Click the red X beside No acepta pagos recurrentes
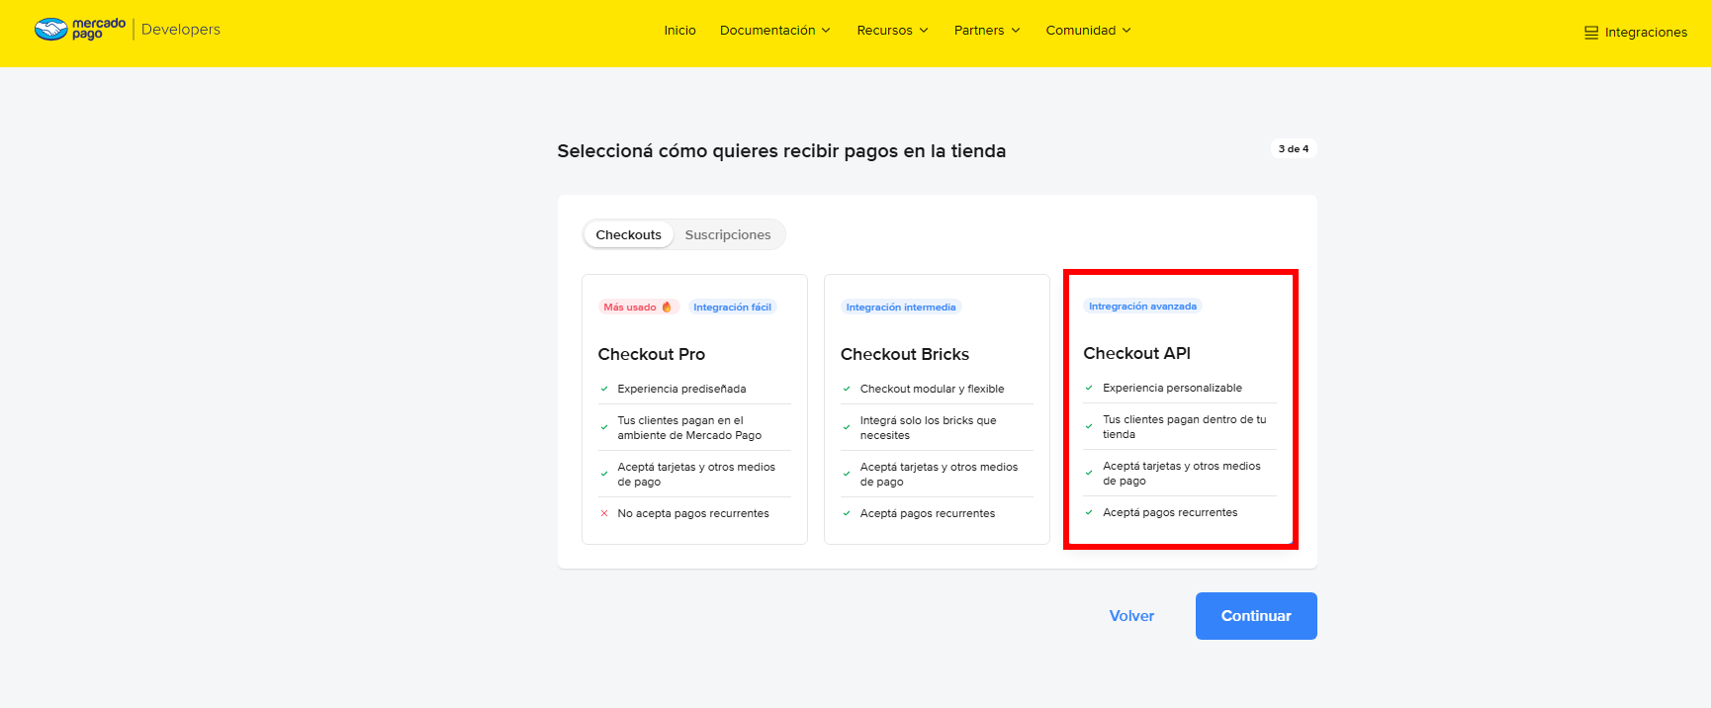1711x708 pixels. click(x=604, y=513)
